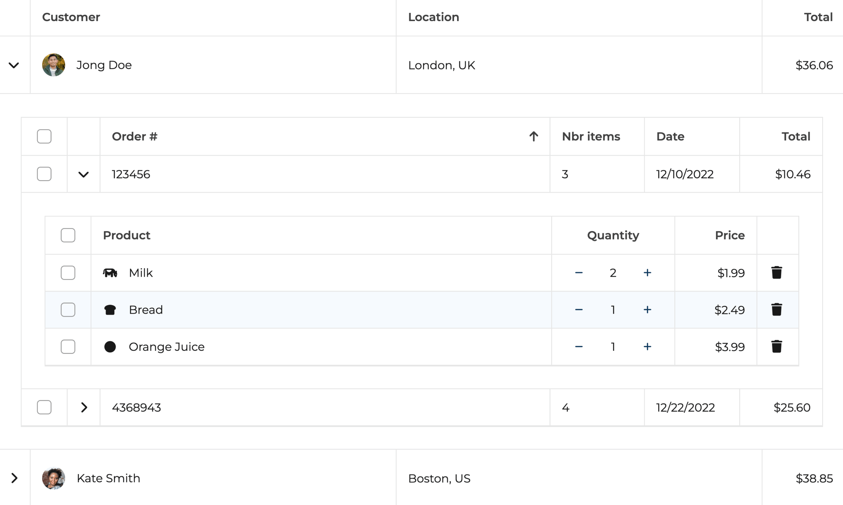Expand order 4368943 details
The width and height of the screenshot is (843, 505).
(84, 407)
